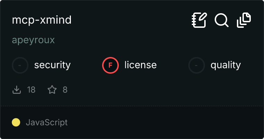This screenshot has width=264, height=139.
Task: Click empty footer area right of JavaScript
Action: point(167,122)
